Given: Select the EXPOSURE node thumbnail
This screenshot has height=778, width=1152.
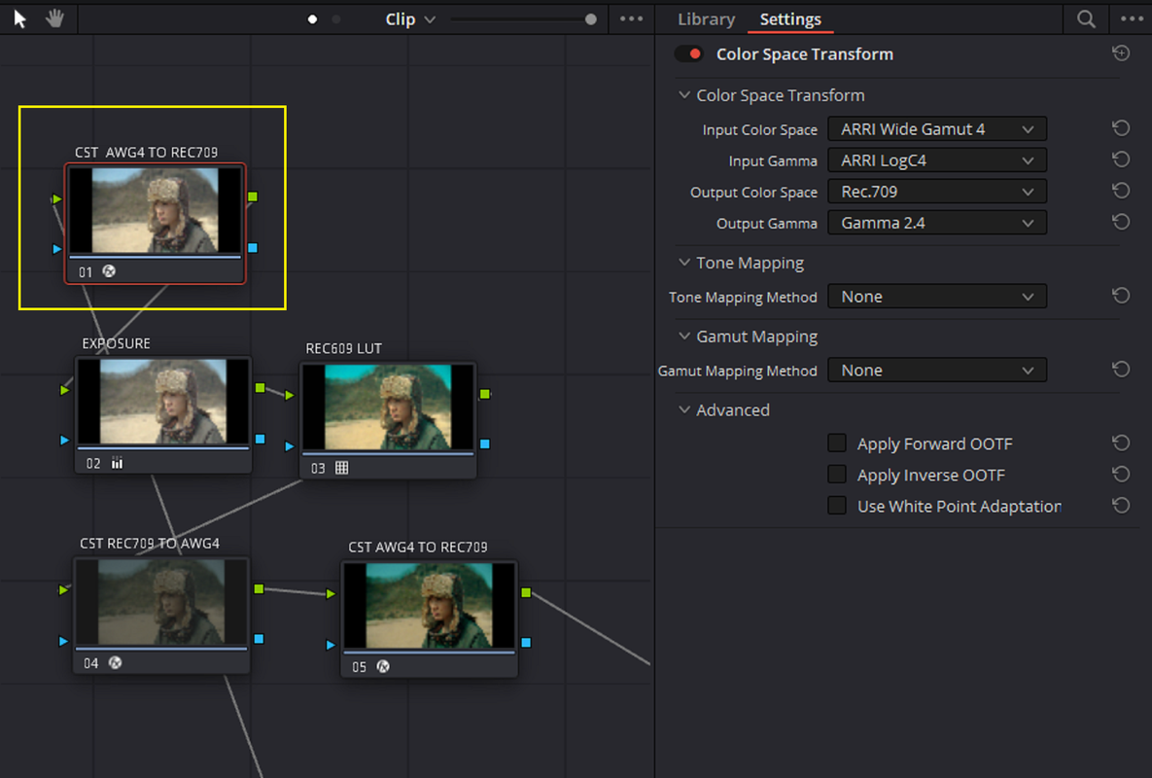Looking at the screenshot, I should (x=163, y=401).
